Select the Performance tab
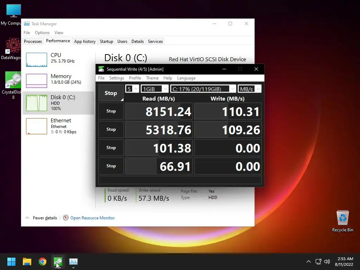Image resolution: width=360 pixels, height=270 pixels. 58,41
